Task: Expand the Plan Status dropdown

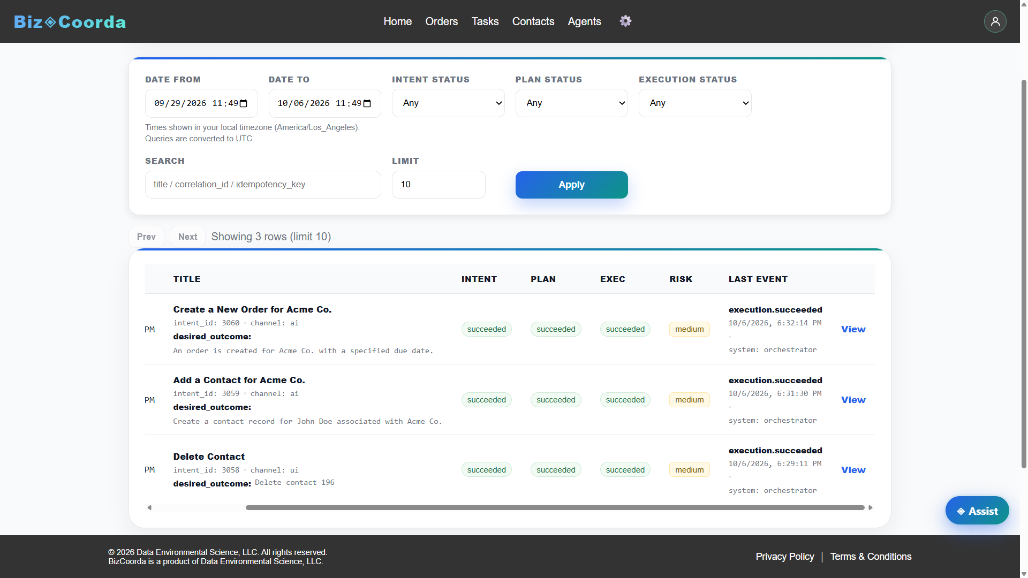Action: (571, 103)
